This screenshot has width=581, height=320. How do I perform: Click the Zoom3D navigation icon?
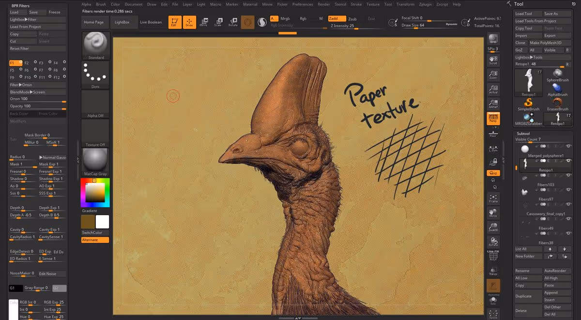pos(493,227)
